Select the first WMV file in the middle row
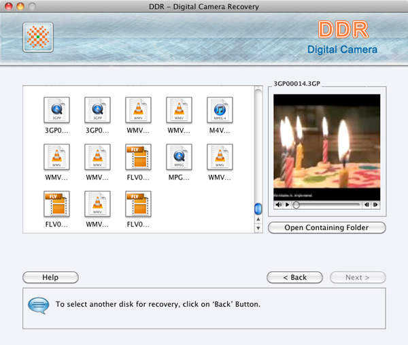 [x=56, y=157]
